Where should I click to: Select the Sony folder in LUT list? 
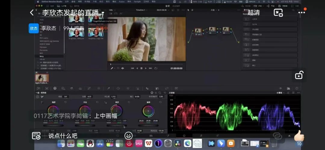pos(42,56)
